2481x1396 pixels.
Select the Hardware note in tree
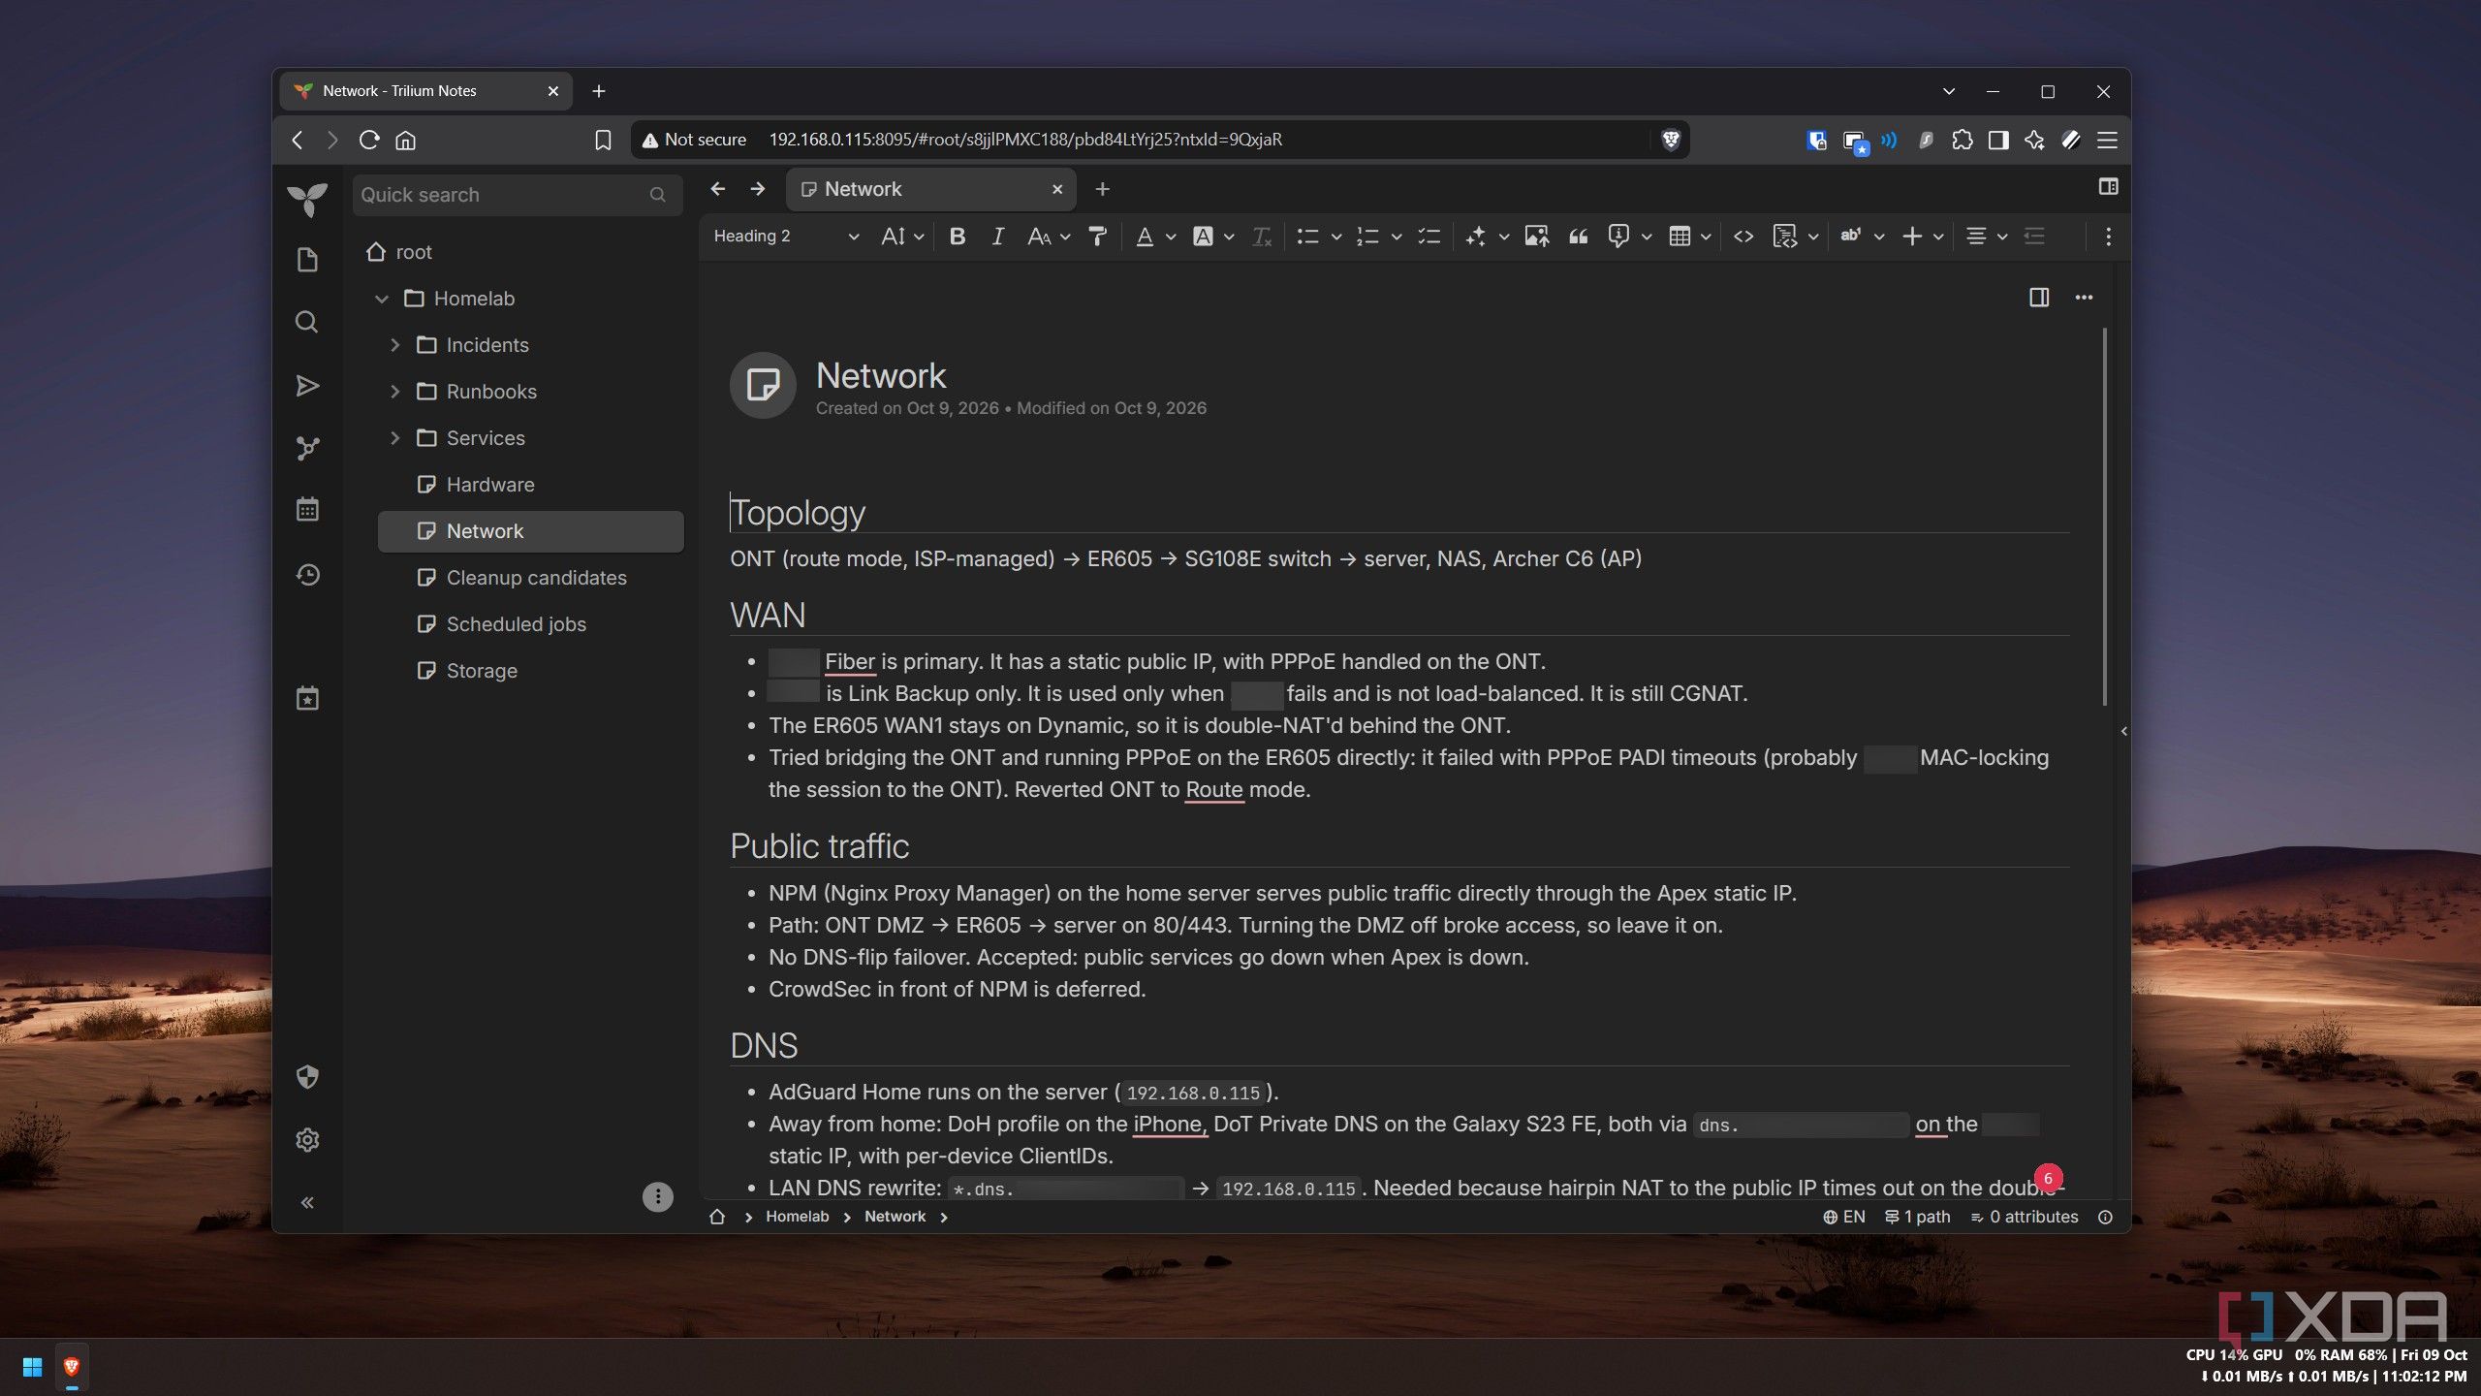point(530,485)
